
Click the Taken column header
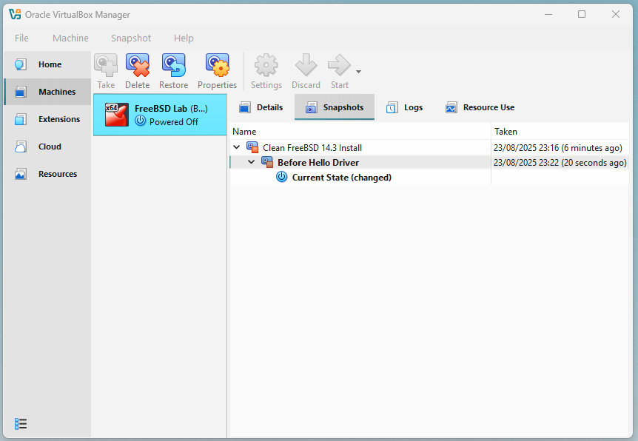click(560, 132)
